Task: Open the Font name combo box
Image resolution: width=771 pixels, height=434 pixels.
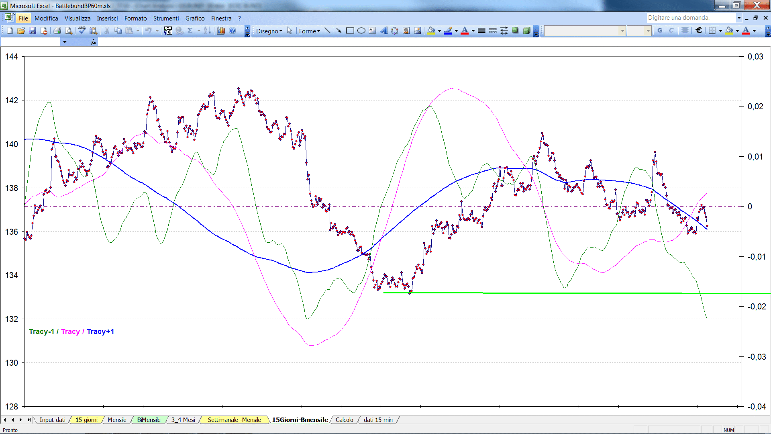Action: [585, 31]
